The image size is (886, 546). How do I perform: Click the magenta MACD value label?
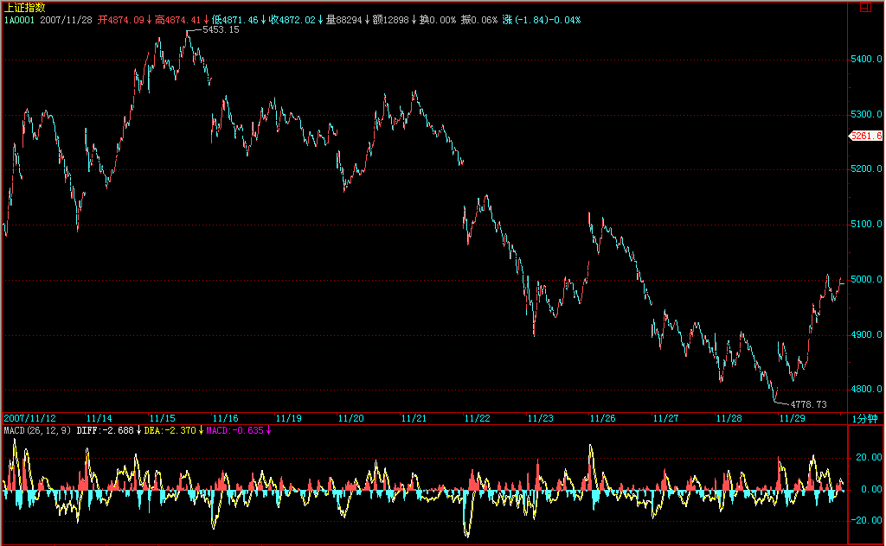pyautogui.click(x=235, y=429)
